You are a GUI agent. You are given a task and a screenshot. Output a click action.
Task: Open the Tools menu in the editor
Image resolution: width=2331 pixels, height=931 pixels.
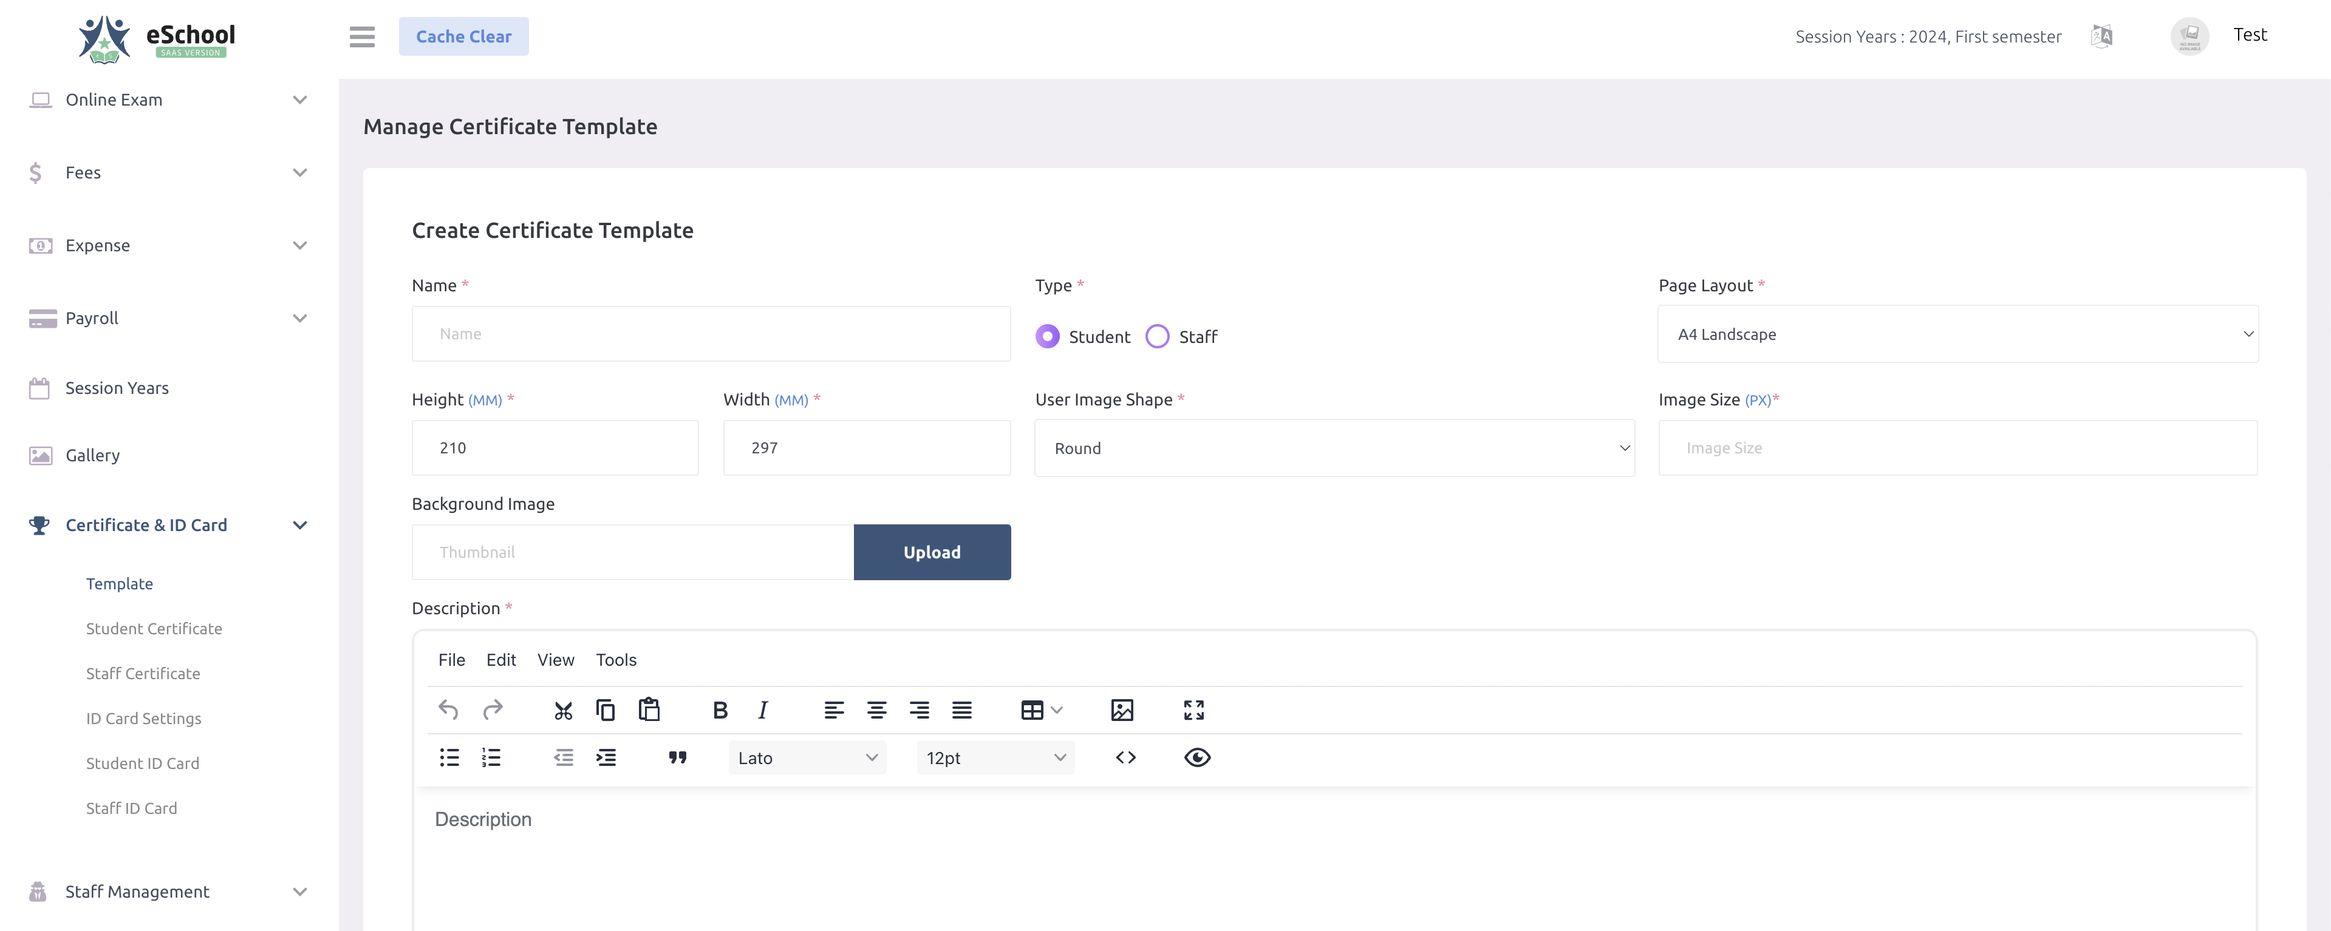point(615,660)
